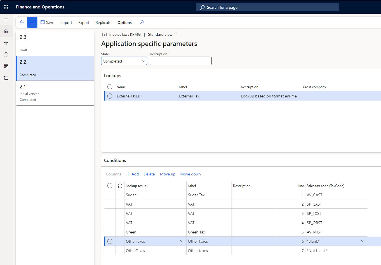Click Delete in the Conditions toolbar
The height and width of the screenshot is (265, 381).
(x=149, y=174)
